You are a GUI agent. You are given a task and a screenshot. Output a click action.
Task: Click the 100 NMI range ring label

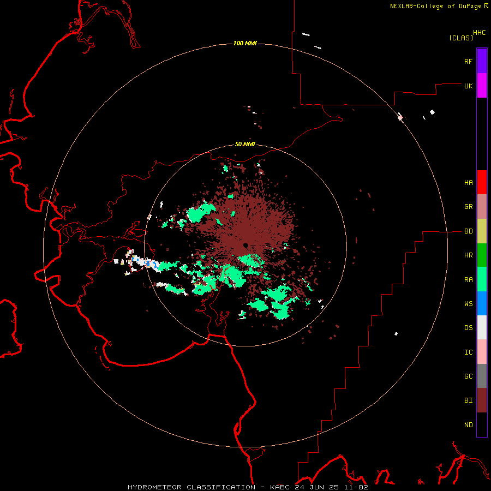click(x=245, y=43)
